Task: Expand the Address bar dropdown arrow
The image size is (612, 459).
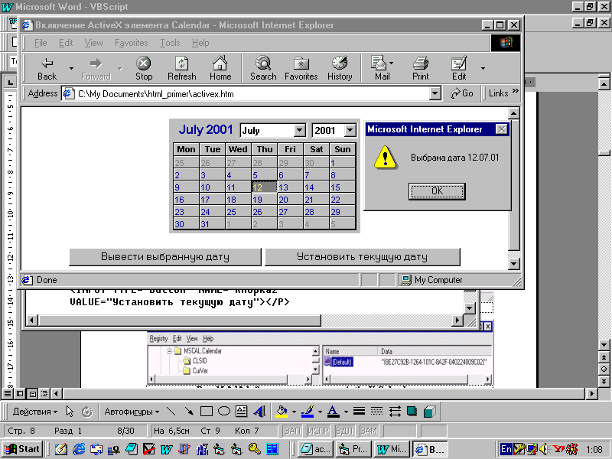Action: (x=435, y=93)
